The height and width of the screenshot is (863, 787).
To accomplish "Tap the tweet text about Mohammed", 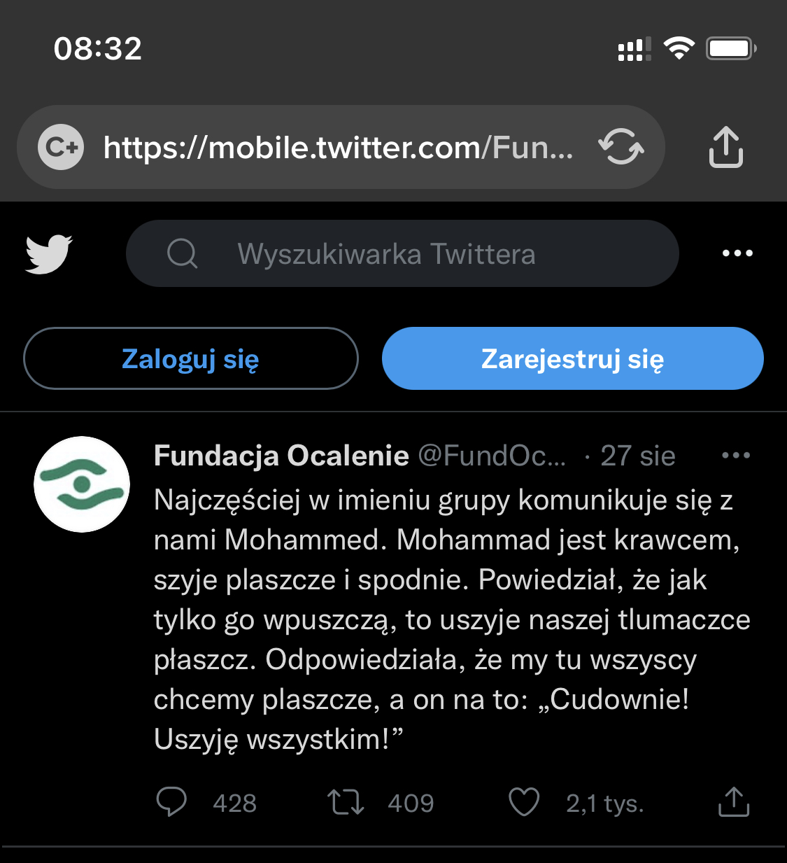I will (x=448, y=619).
